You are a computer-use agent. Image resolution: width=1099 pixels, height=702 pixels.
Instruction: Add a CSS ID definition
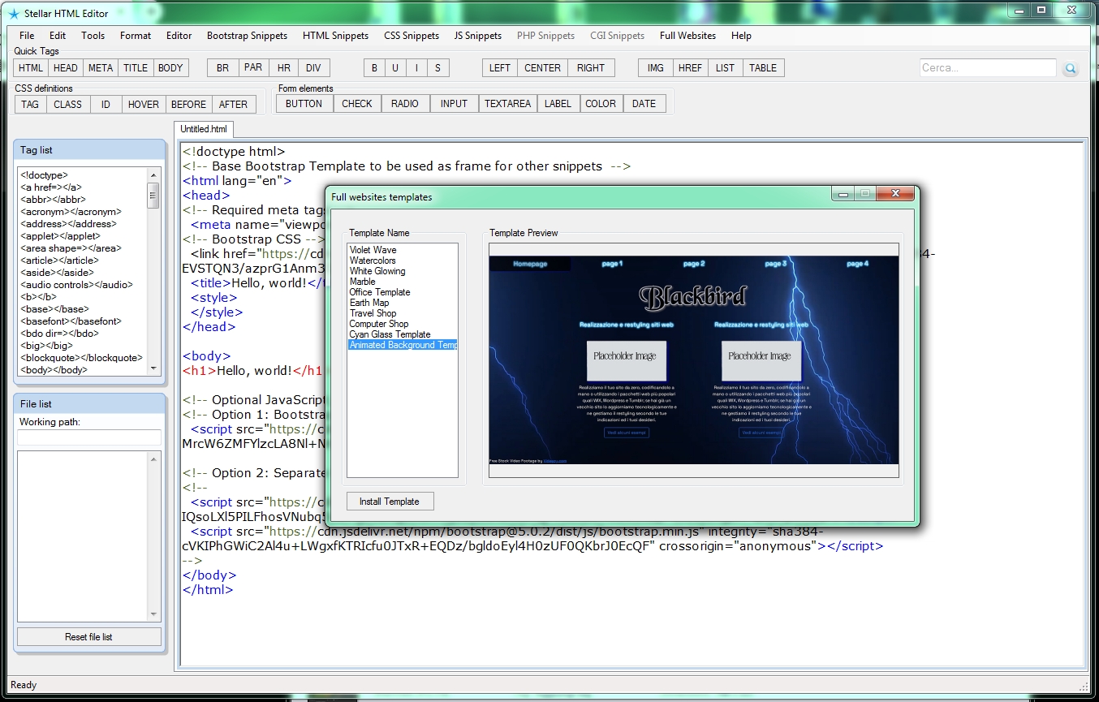coord(106,104)
